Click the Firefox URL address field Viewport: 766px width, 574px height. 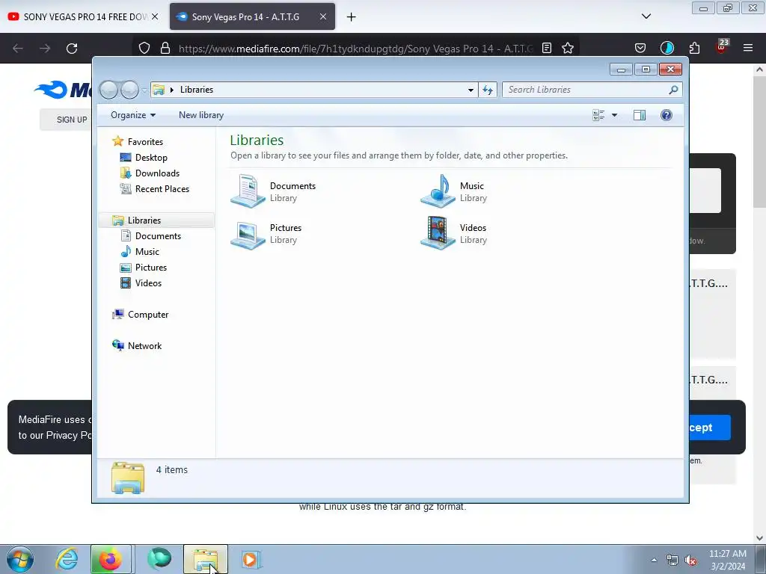[355, 49]
